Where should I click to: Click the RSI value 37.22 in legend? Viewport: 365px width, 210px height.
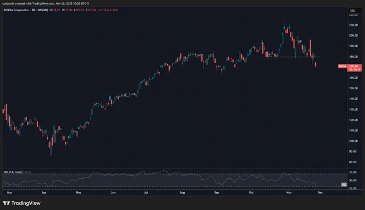click(28, 172)
